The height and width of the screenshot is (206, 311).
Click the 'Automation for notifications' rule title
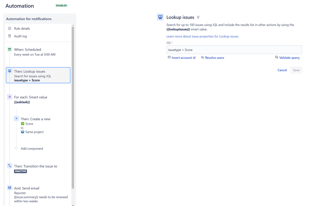point(29,19)
